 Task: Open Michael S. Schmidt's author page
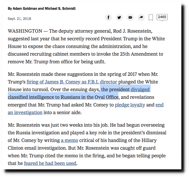[x=60, y=8]
